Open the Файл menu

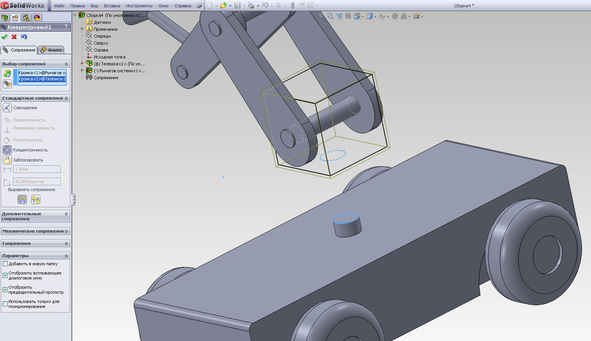(x=59, y=6)
